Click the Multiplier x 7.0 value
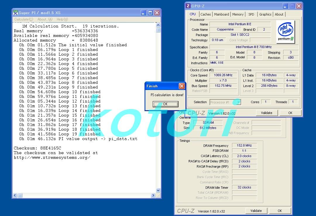316x216 pixels. coord(223,80)
